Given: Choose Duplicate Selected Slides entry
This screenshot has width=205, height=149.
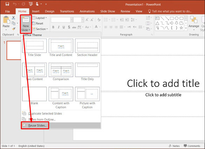Looking at the screenshot, I should (61, 114).
